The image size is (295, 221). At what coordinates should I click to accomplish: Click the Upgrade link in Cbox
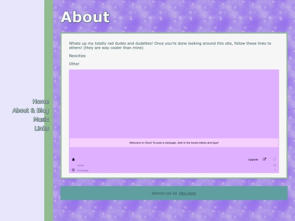[253, 159]
